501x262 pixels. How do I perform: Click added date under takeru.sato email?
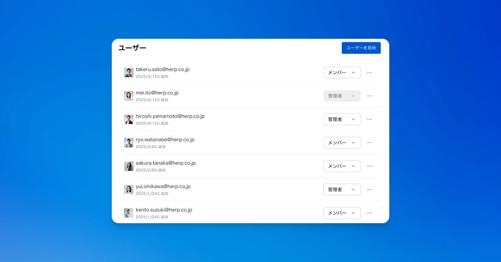coord(152,76)
